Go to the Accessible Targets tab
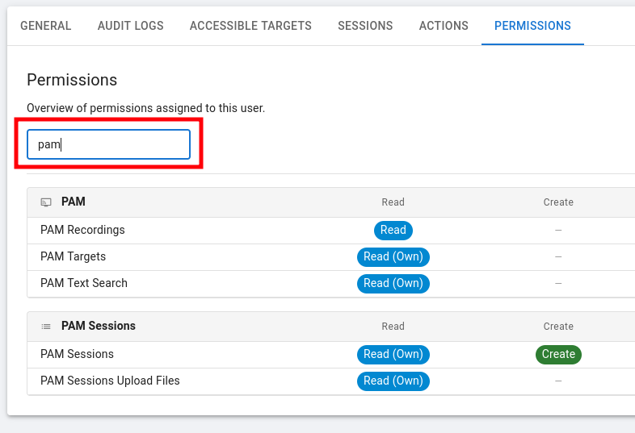The height and width of the screenshot is (433, 635). (x=250, y=26)
